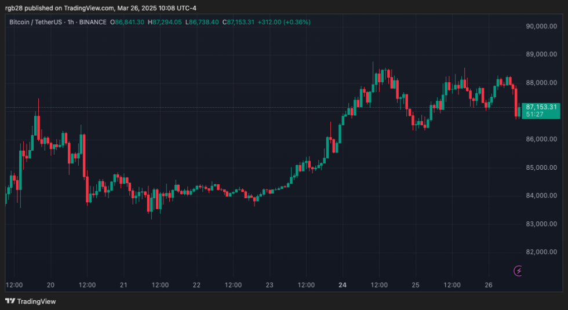Click the purple lightning bolt icon
This screenshot has height=310, width=568.
pyautogui.click(x=518, y=271)
